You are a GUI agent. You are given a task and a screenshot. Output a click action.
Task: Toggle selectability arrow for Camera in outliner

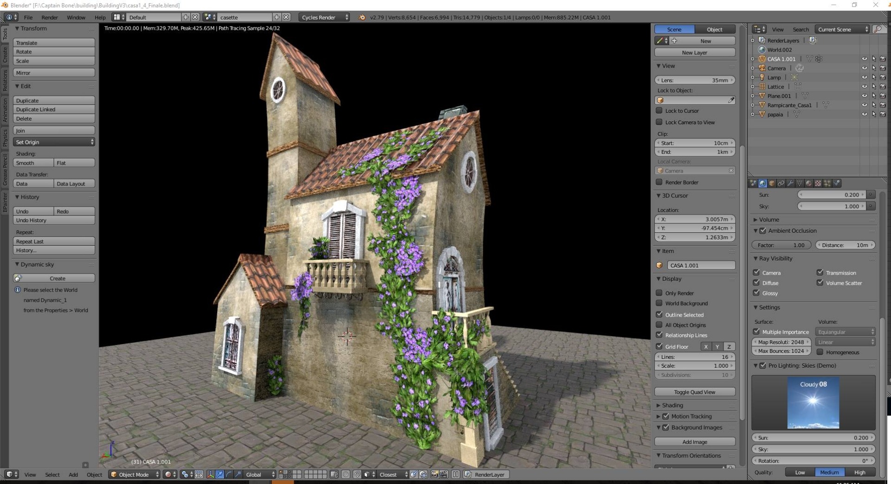[874, 68]
